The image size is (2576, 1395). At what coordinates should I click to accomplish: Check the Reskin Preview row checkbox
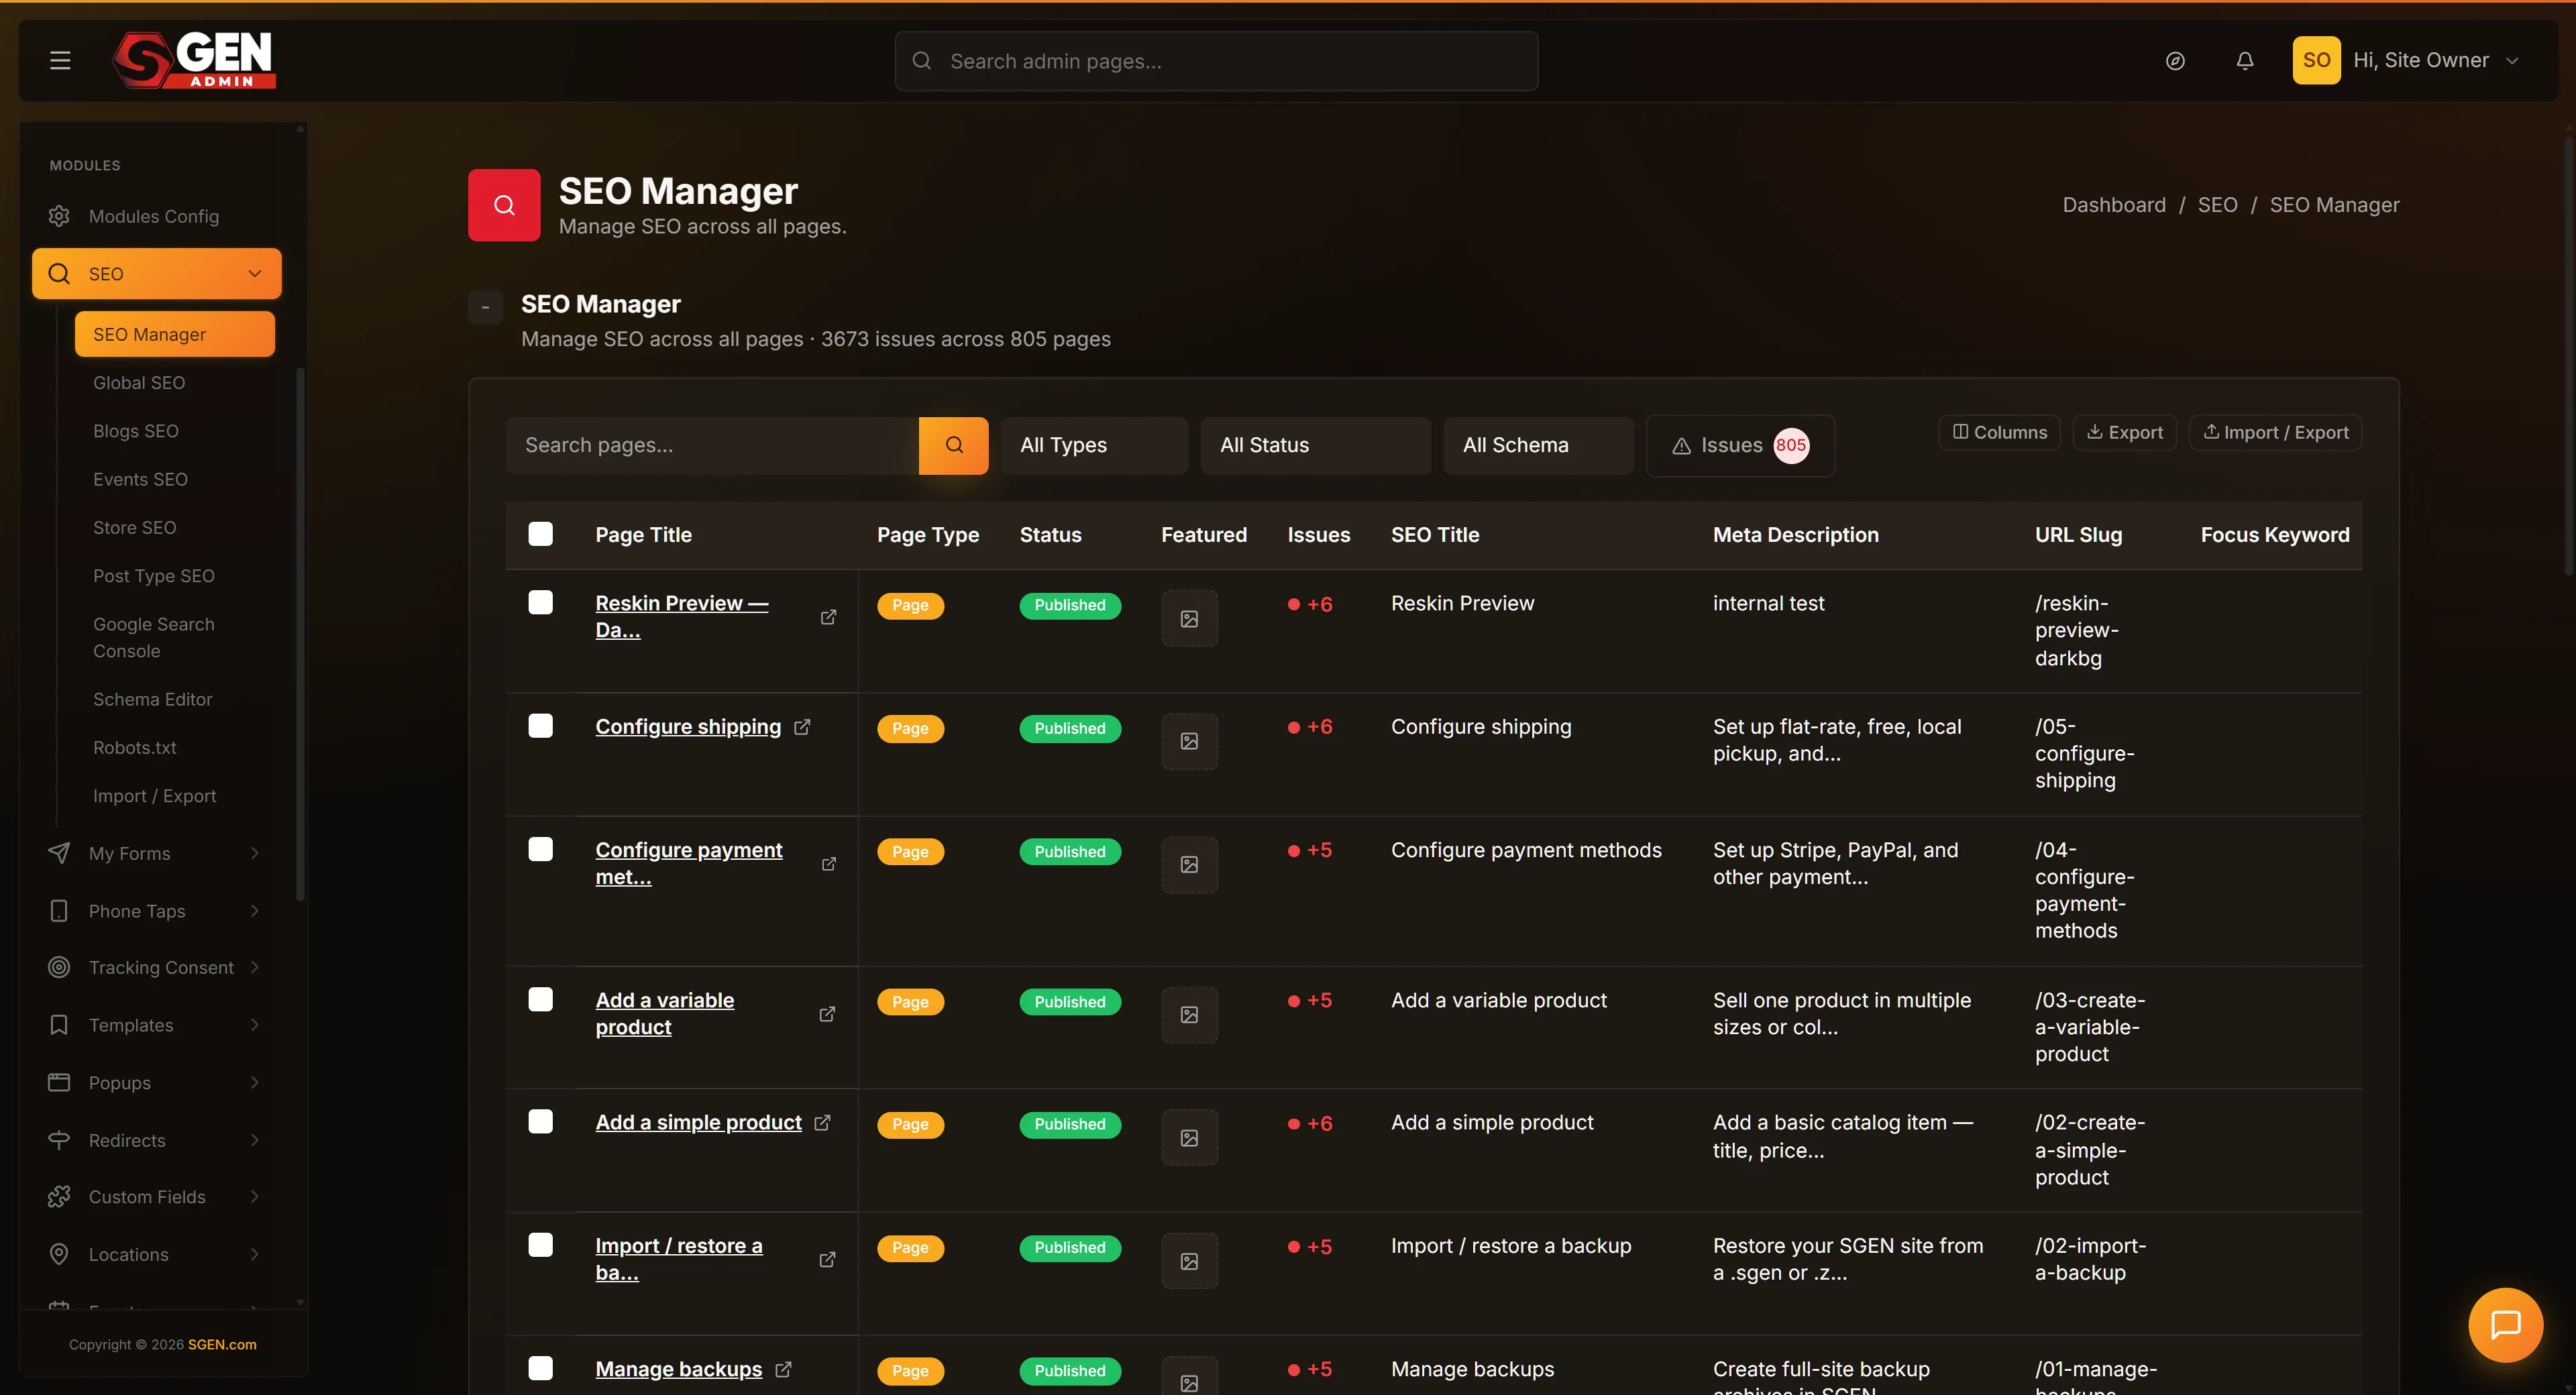[x=540, y=602]
